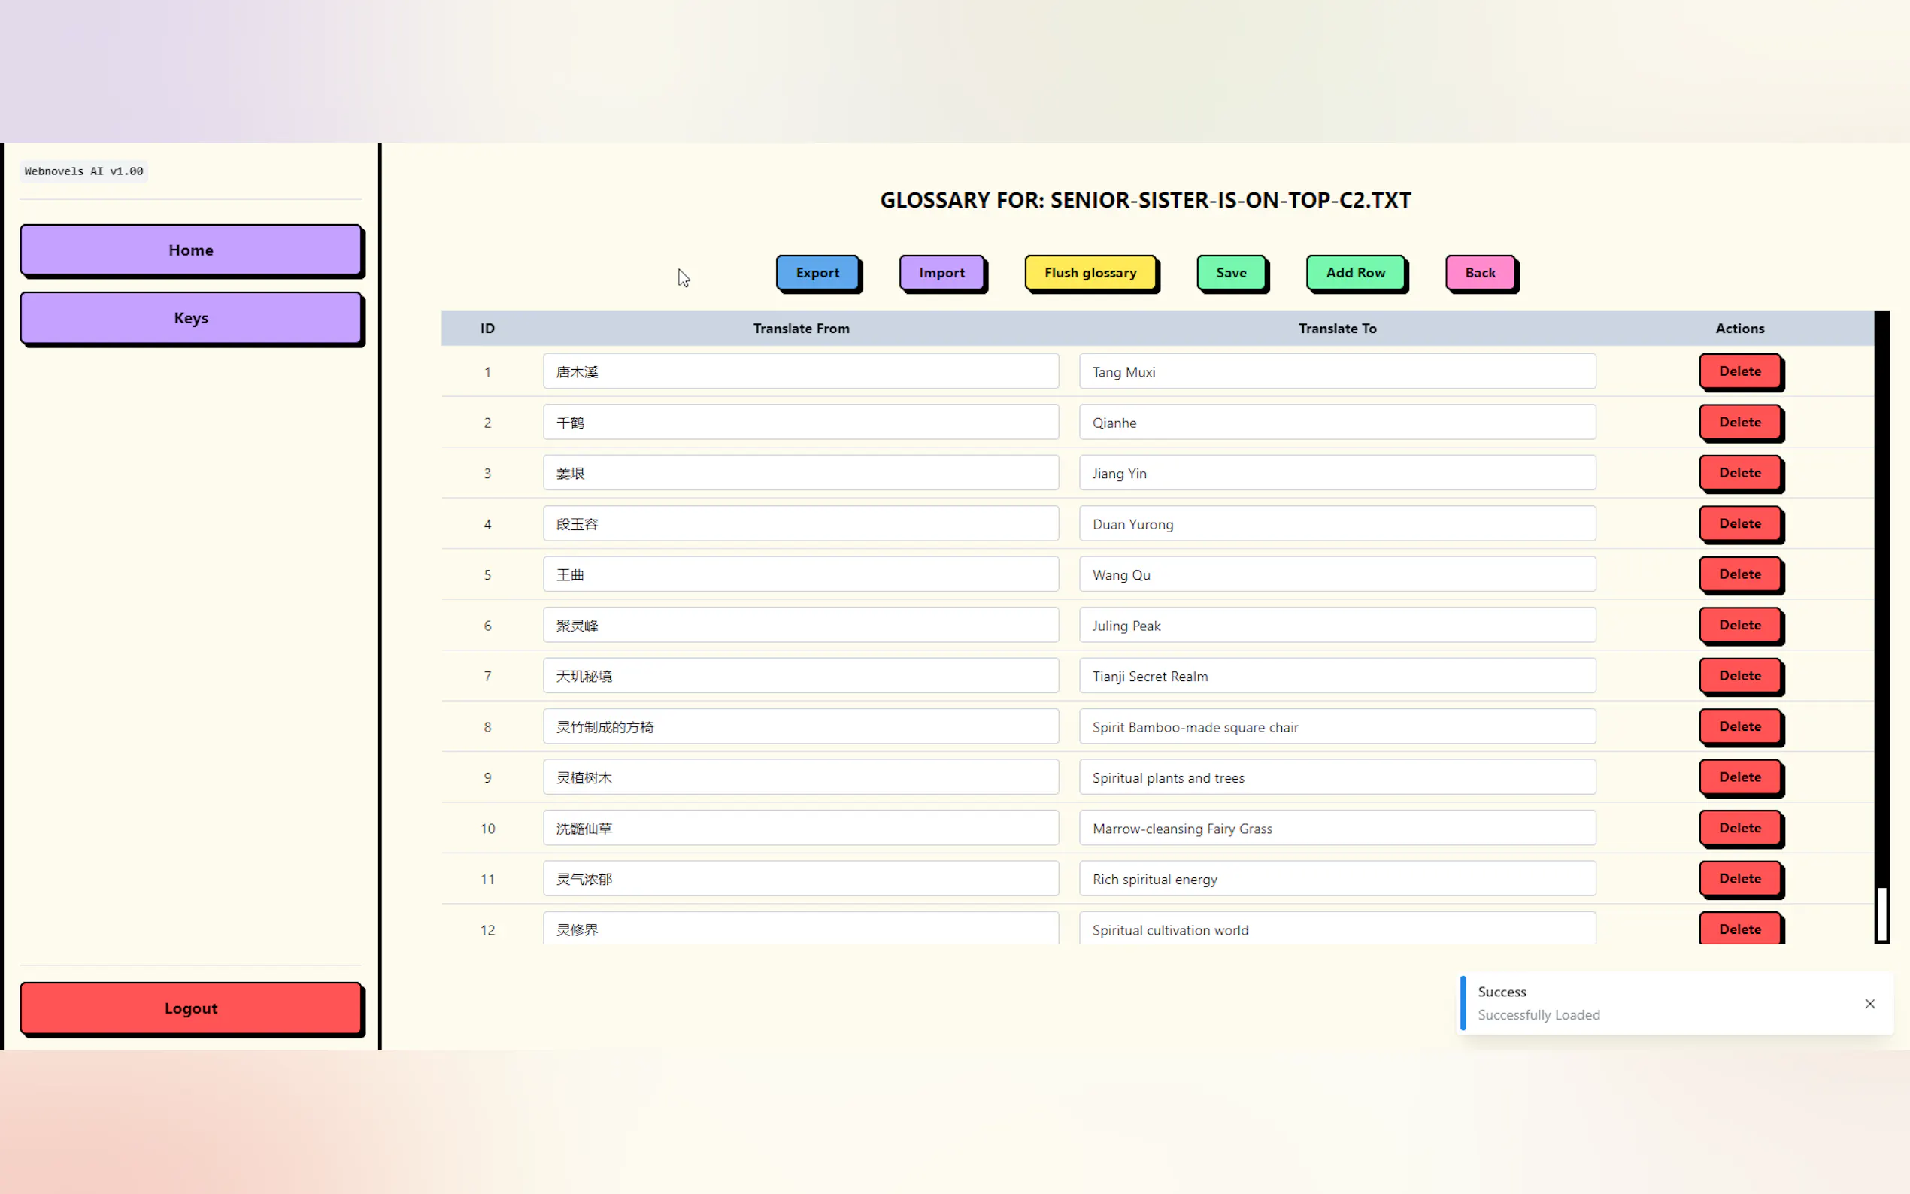The width and height of the screenshot is (1910, 1194).
Task: Click the Export glossary button
Action: (817, 272)
